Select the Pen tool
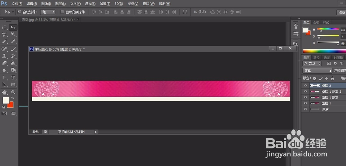The width and height of the screenshot is (346, 166). [4, 77]
